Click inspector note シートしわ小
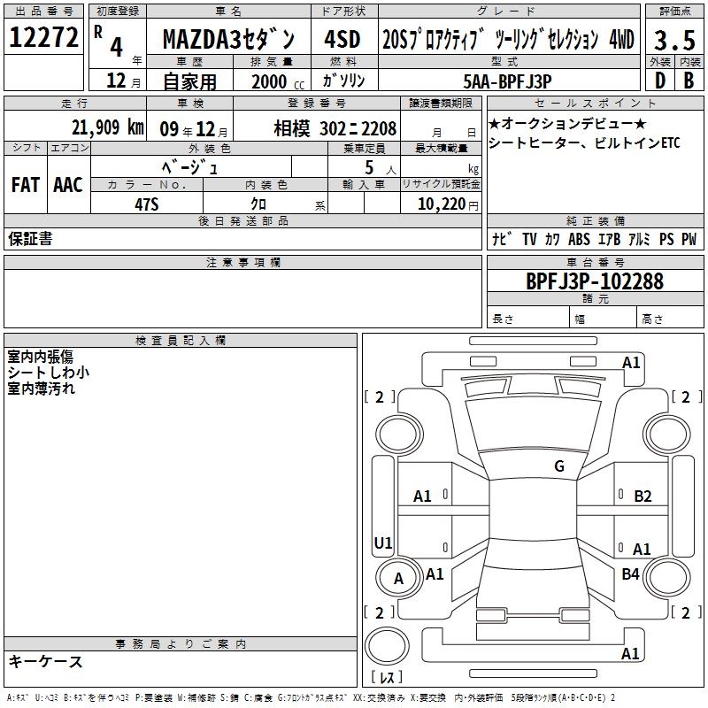The image size is (708, 708). point(49,373)
